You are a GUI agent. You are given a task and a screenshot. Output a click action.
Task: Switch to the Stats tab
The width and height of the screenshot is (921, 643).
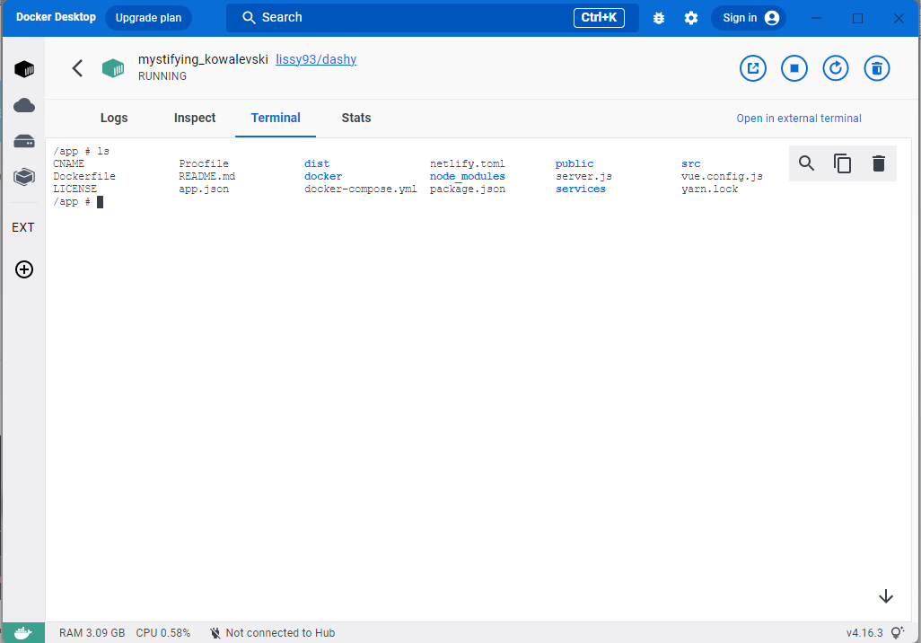click(x=356, y=118)
